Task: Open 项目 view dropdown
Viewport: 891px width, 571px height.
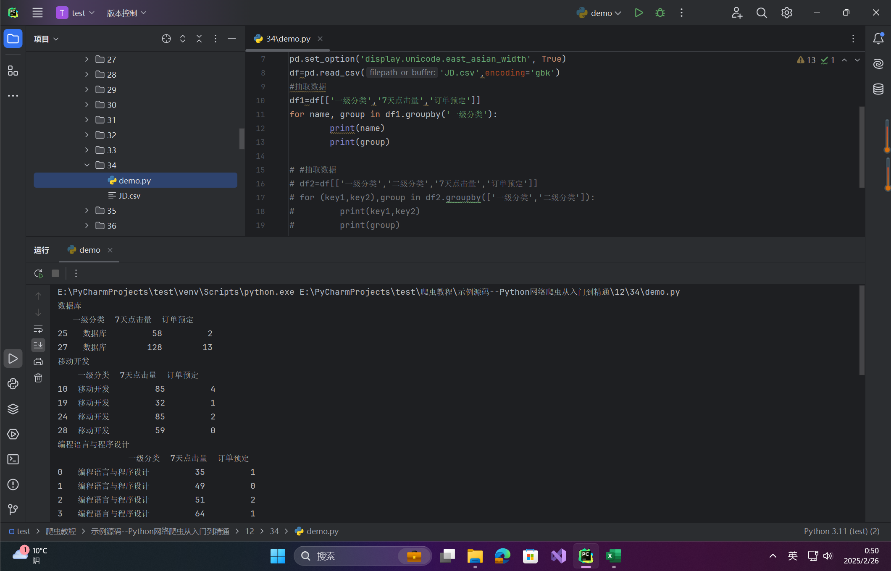Action: pos(46,39)
